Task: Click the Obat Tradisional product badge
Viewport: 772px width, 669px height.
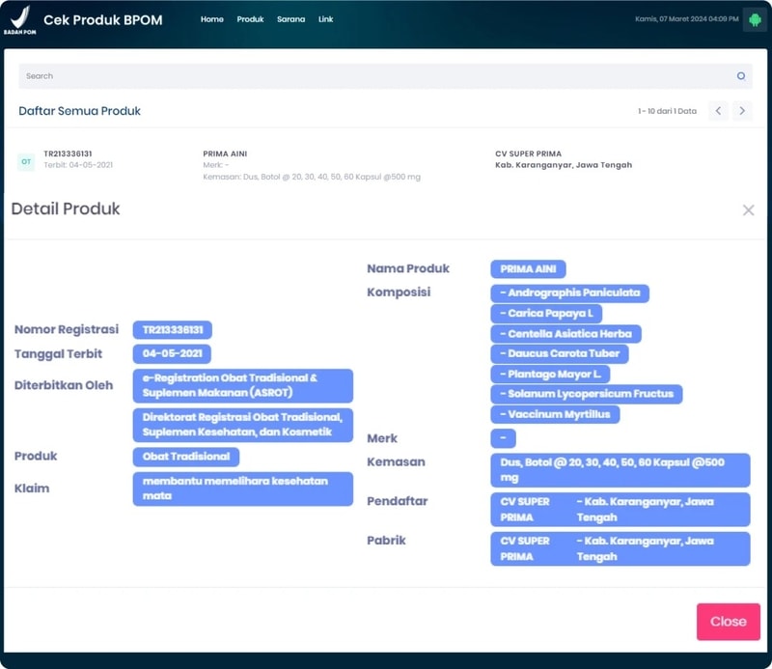Action: pos(186,457)
